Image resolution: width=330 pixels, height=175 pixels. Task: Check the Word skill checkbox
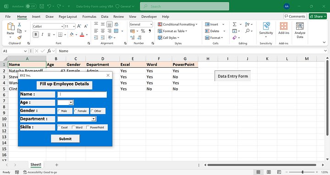pyautogui.click(x=73, y=127)
